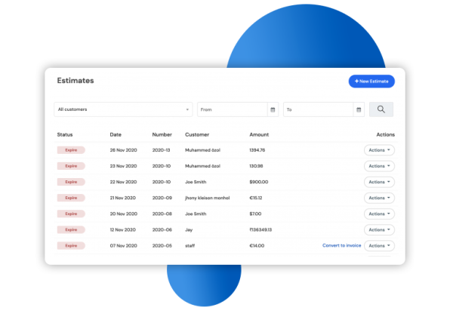
Task: Select the Muhammed özol customer name in first row
Action: click(203, 150)
